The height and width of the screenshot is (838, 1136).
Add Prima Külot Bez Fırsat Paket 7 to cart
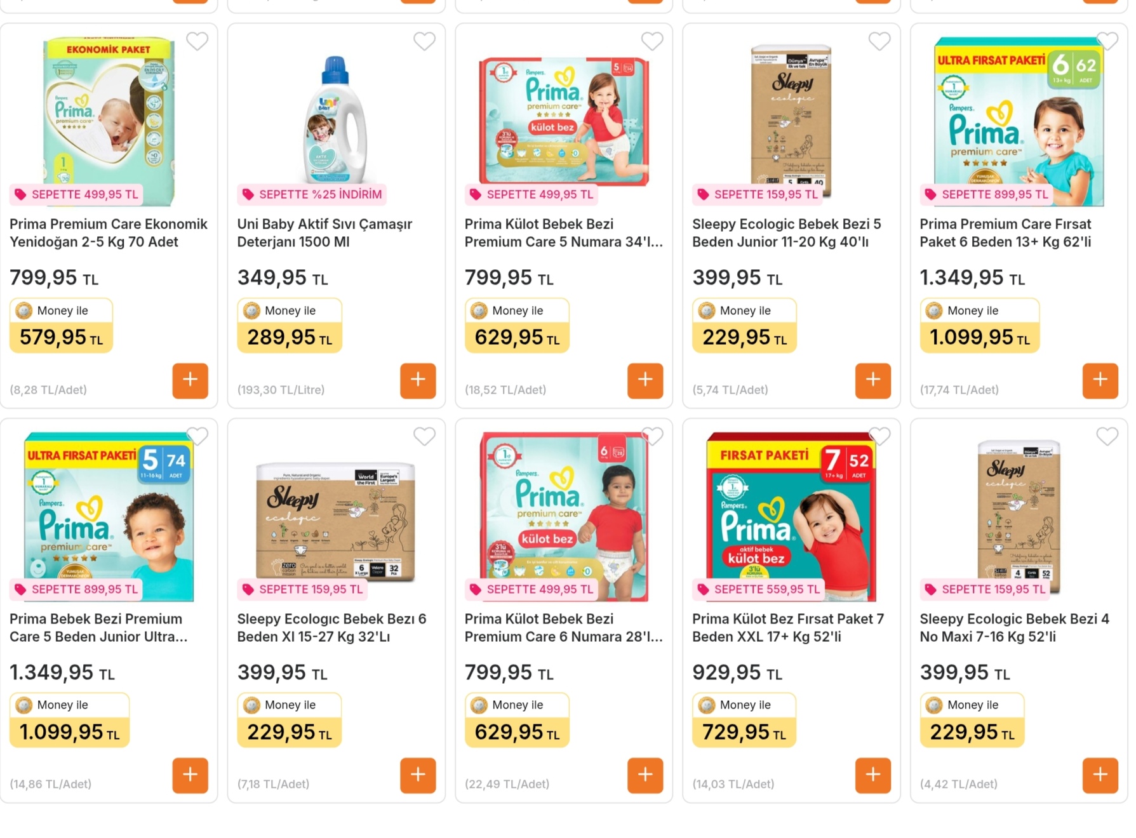[872, 775]
